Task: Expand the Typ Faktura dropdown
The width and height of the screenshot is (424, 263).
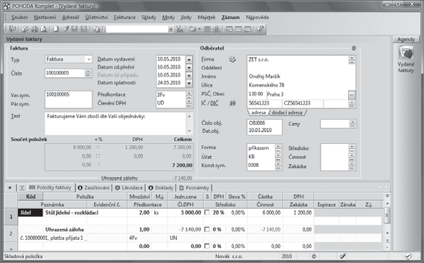Action: [x=88, y=59]
